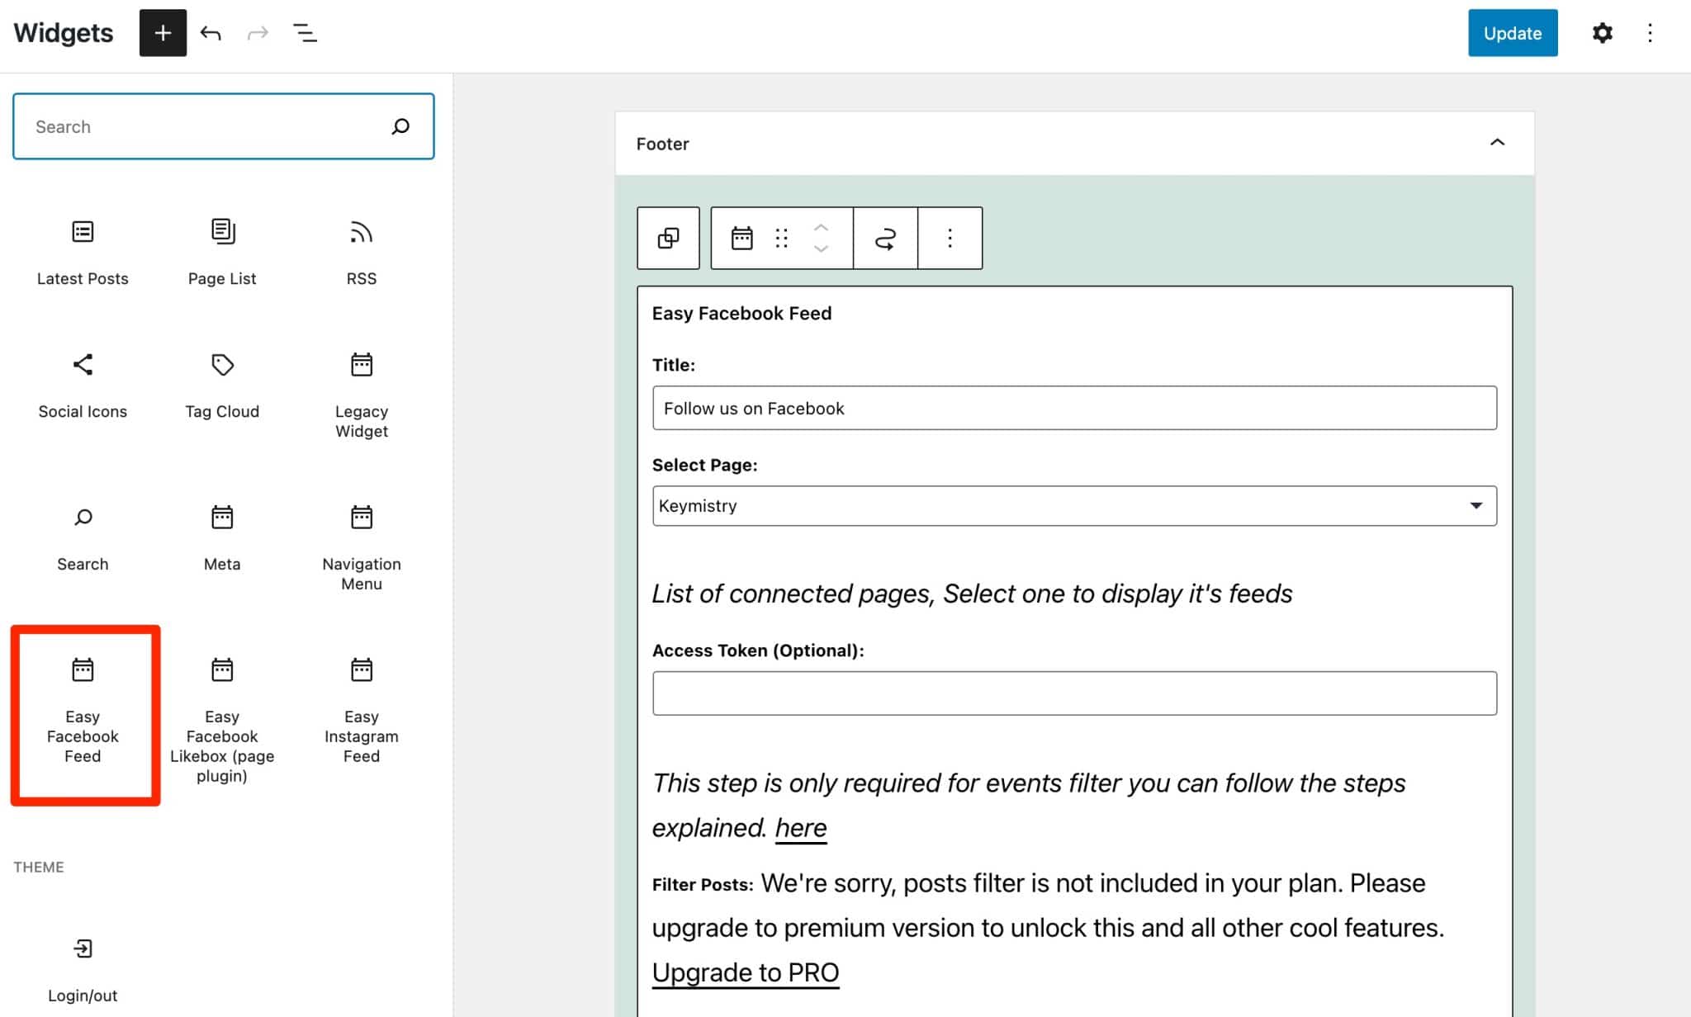
Task: Click the Update button
Action: coord(1512,33)
